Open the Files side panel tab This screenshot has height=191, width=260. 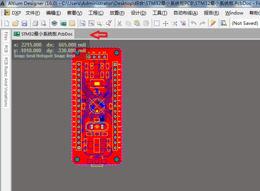coord(6,36)
